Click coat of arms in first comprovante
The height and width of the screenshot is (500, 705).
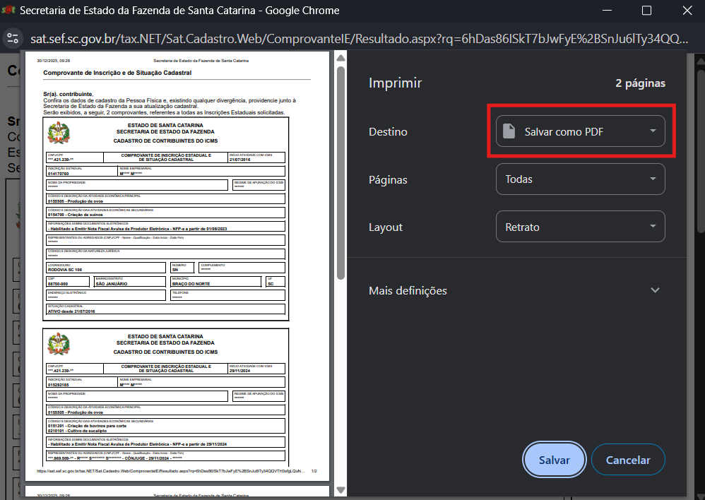point(59,133)
